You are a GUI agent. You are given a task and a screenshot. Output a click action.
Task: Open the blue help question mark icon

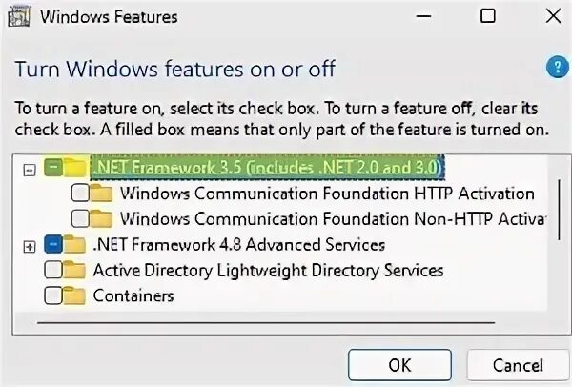pyautogui.click(x=555, y=68)
